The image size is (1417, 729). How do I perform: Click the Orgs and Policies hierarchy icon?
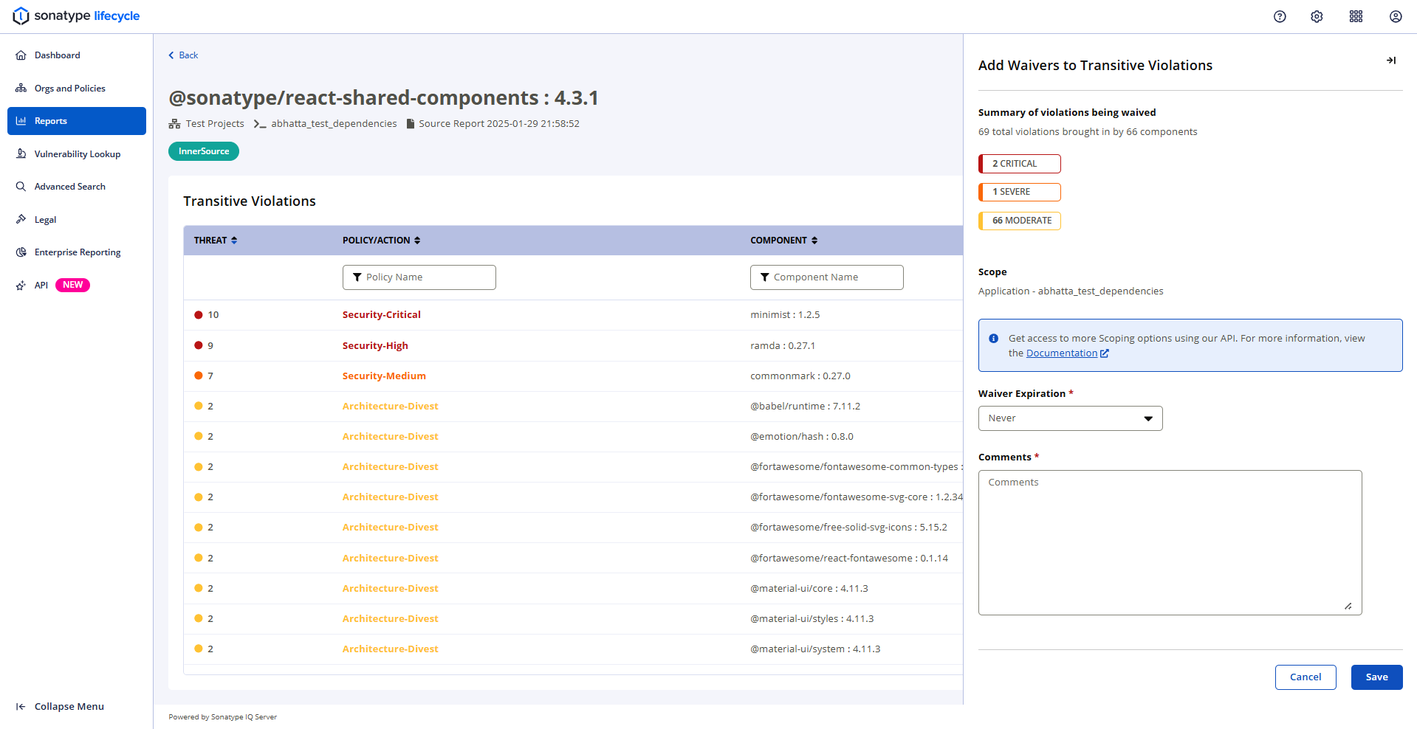21,88
